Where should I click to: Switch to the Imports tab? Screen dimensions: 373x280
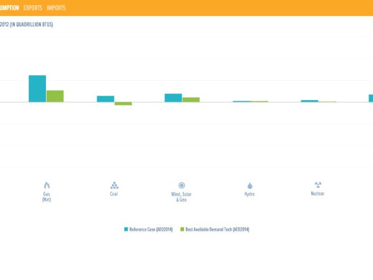click(56, 8)
